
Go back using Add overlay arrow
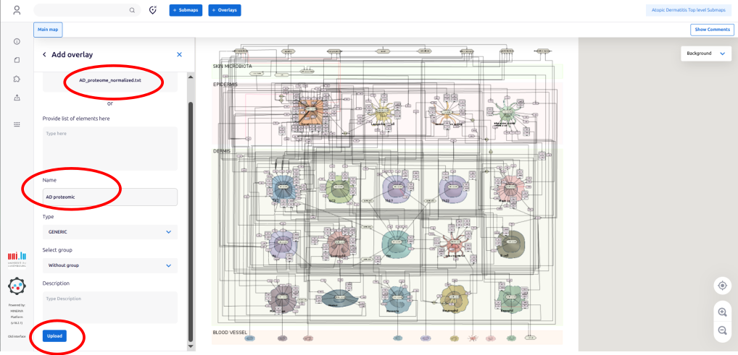[44, 55]
